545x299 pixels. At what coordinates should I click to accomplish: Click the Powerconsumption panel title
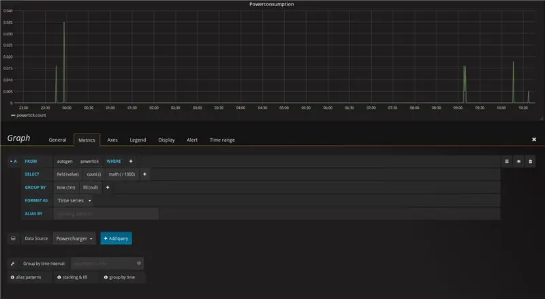pos(271,4)
